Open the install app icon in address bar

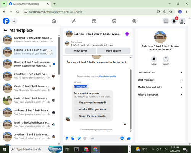[159, 12]
